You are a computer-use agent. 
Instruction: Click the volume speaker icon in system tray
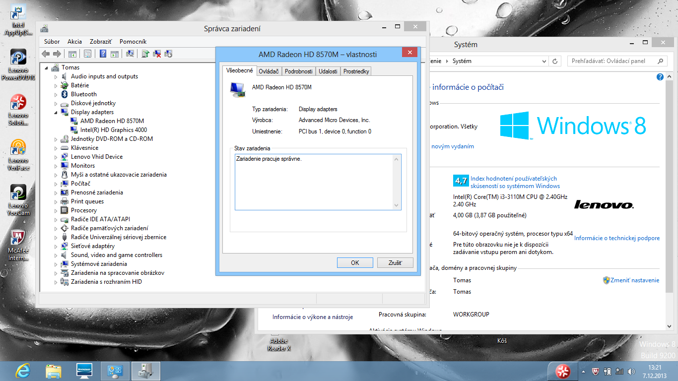(x=631, y=371)
